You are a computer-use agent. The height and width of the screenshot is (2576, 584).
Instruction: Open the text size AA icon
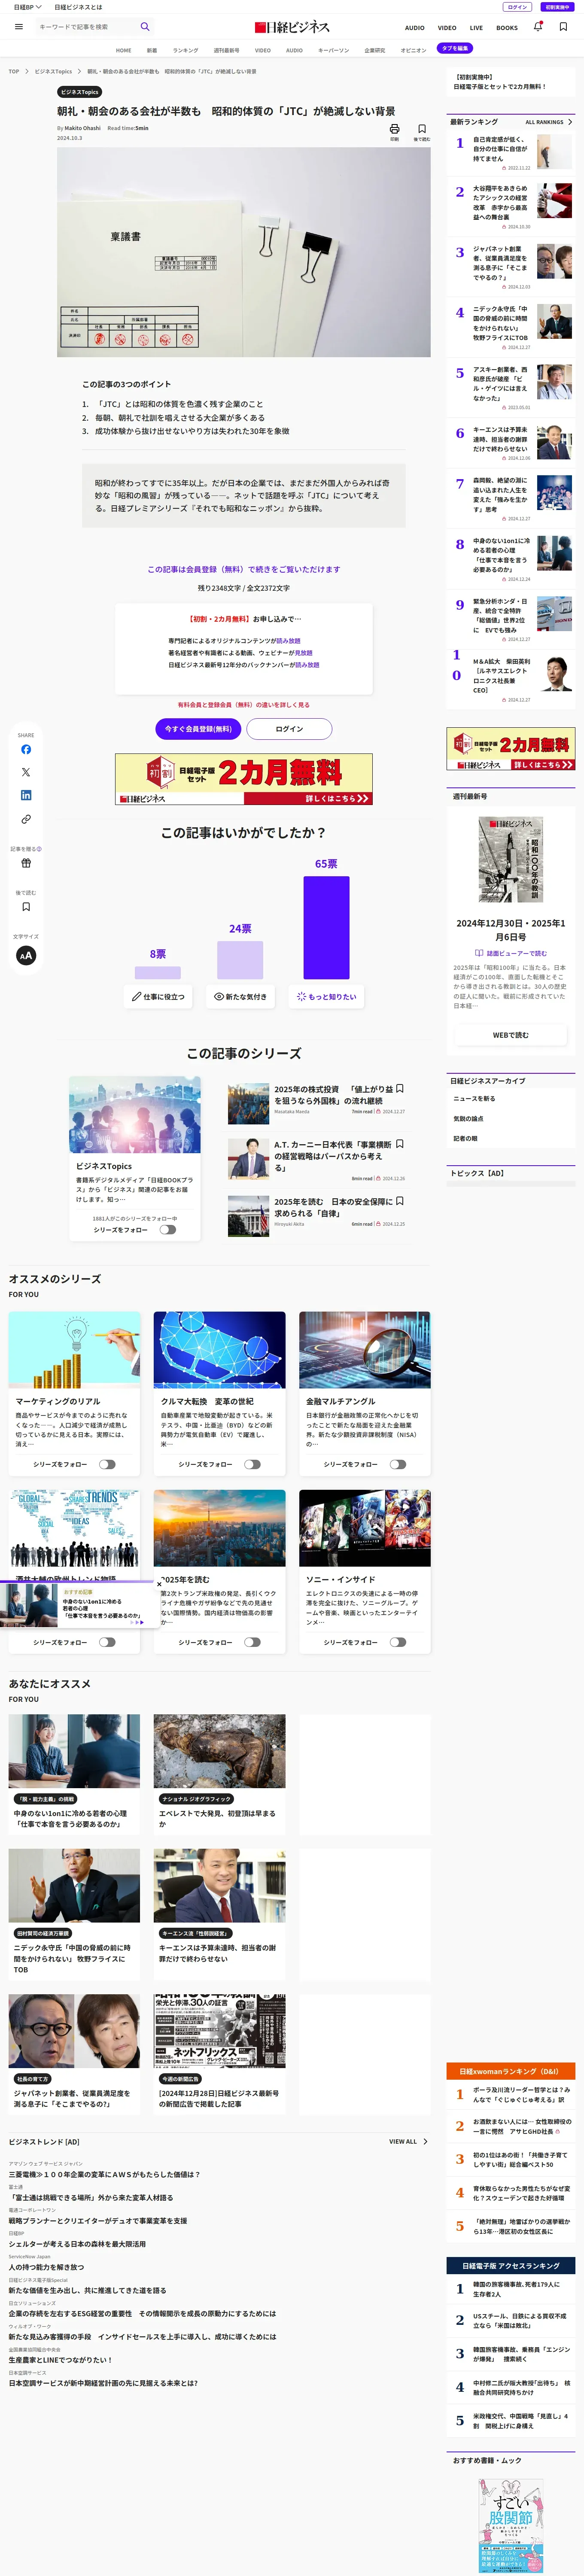(x=26, y=955)
